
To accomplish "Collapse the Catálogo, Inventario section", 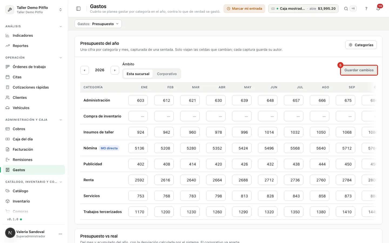I will pos(61,182).
